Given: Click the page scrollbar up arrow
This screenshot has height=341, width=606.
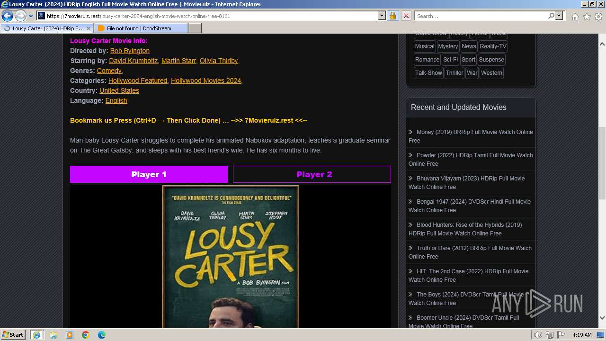Looking at the screenshot, I should click(x=602, y=43).
